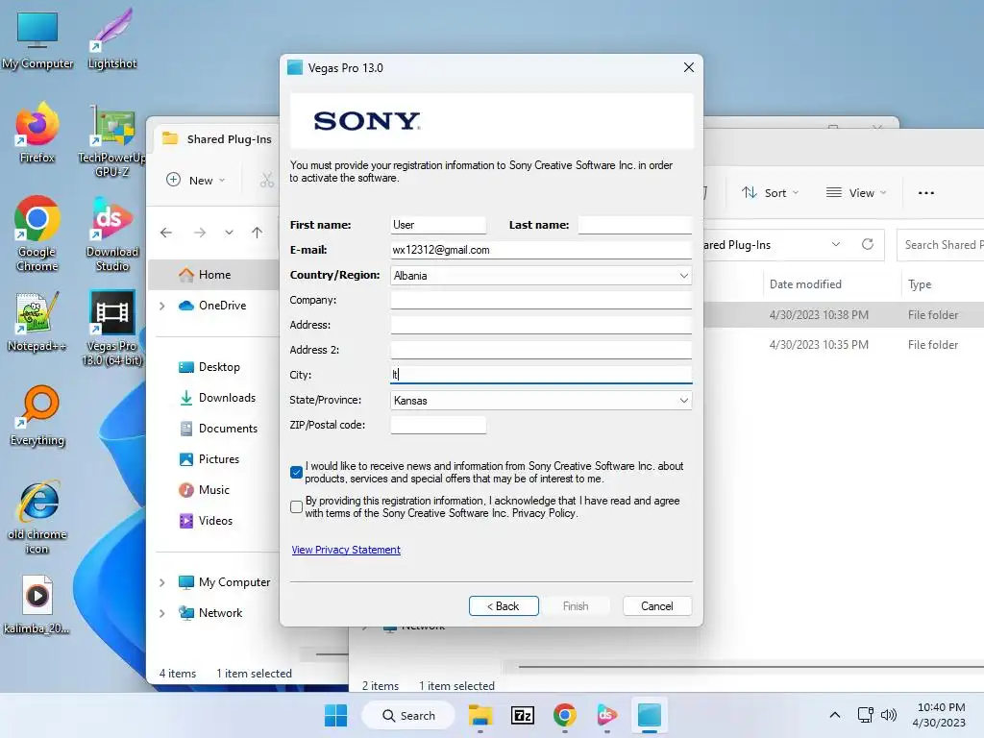Viewport: 984px width, 738px height.
Task: Go back in Shared Plug-Ins Explorer
Action: (166, 233)
